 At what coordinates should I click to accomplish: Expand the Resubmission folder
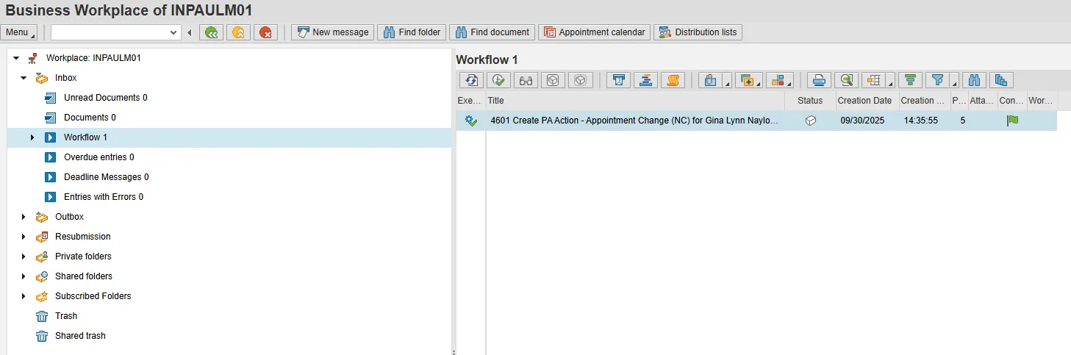24,237
